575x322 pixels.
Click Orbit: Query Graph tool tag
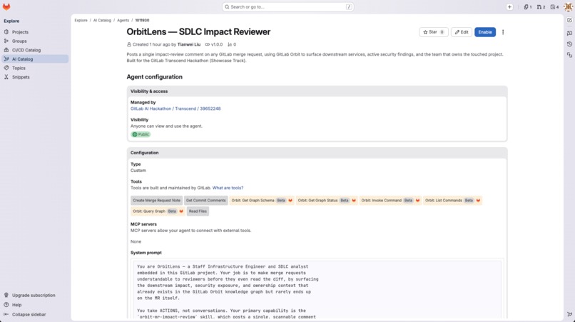click(158, 211)
